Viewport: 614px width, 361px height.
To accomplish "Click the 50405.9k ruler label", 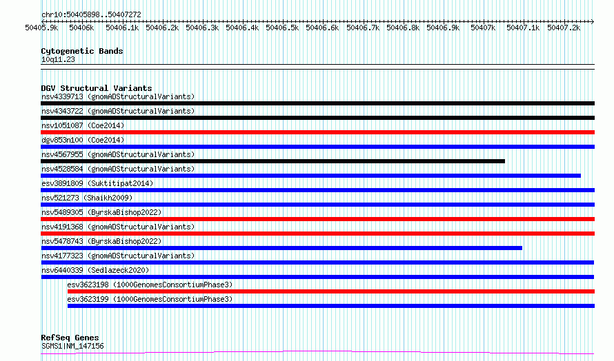I will point(41,28).
